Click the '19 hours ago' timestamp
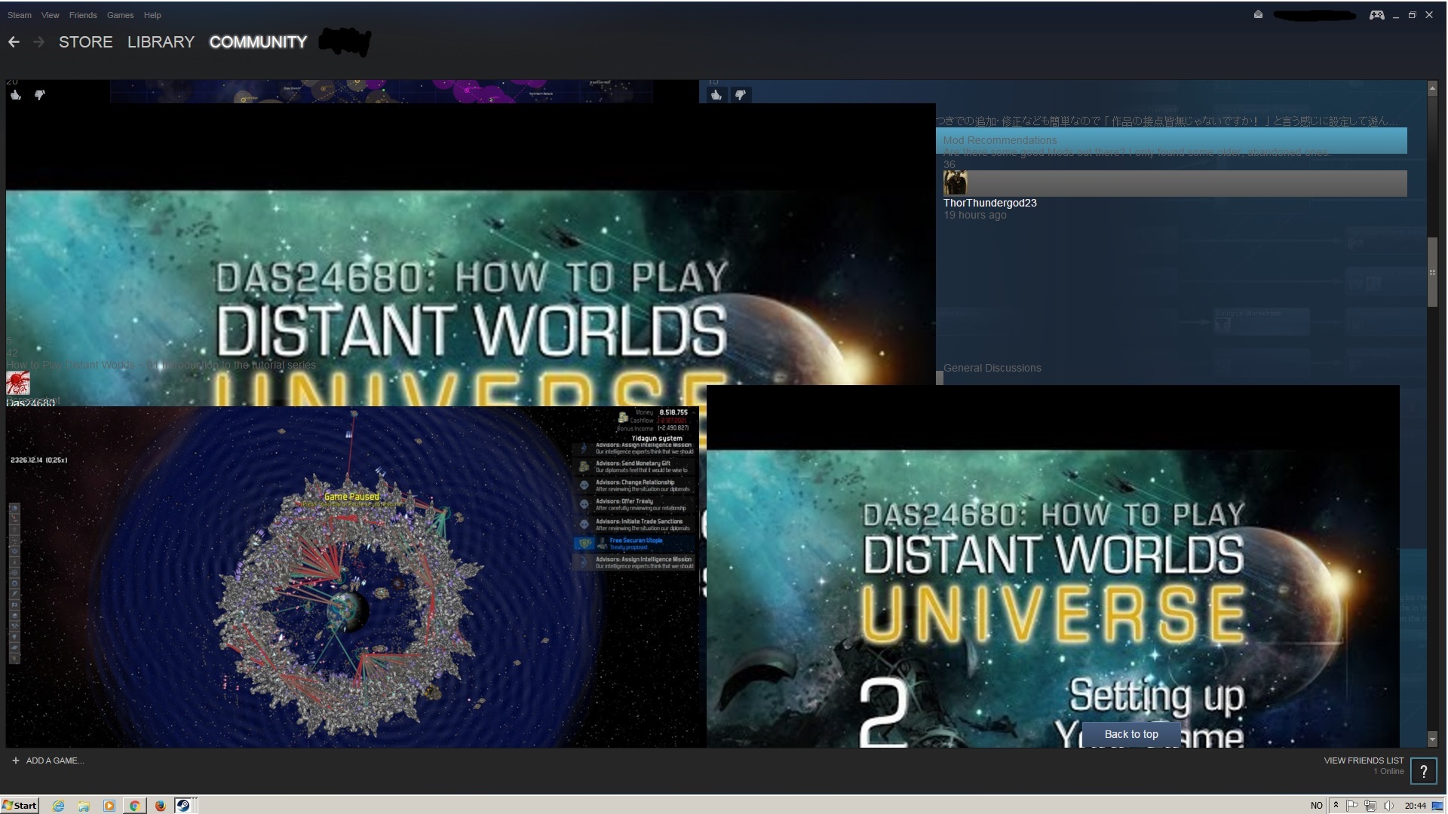Screen dimensions: 1448x814 coord(974,216)
